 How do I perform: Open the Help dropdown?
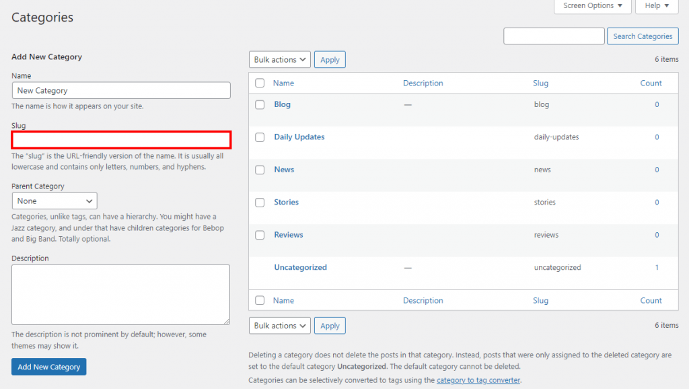[656, 6]
